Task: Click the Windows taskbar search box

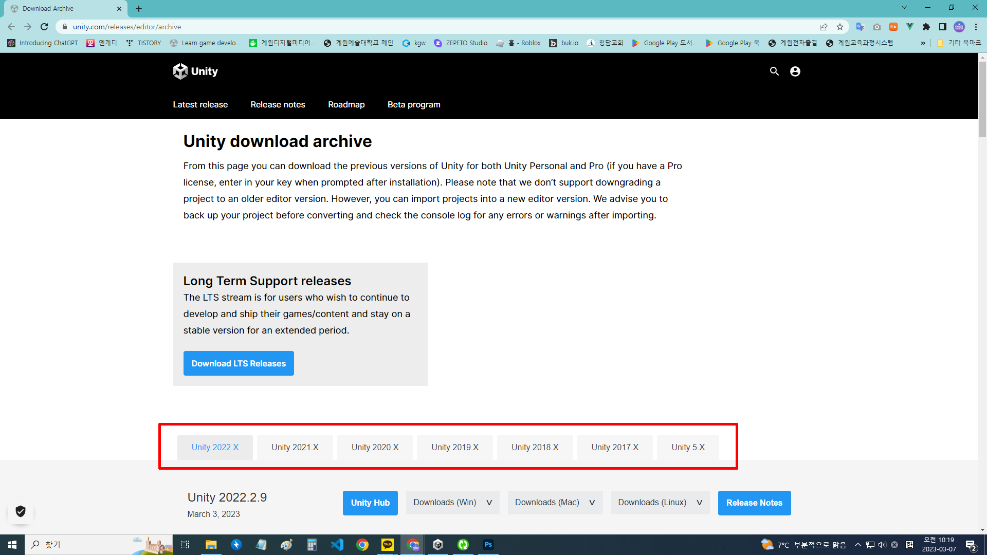Action: coord(98,545)
